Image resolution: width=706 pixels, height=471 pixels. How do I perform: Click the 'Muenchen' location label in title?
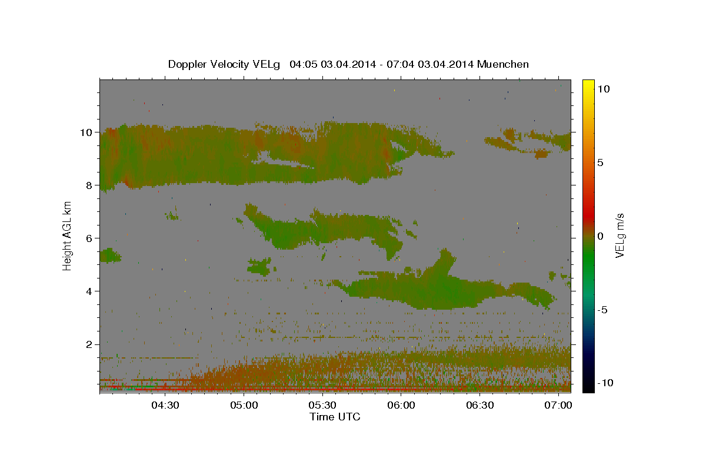click(x=503, y=64)
